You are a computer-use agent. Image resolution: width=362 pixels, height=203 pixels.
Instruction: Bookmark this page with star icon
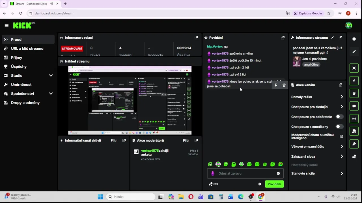point(329,13)
